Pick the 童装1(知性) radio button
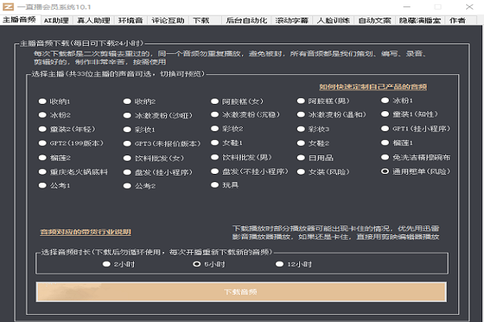The height and width of the screenshot is (322, 484). click(x=385, y=116)
